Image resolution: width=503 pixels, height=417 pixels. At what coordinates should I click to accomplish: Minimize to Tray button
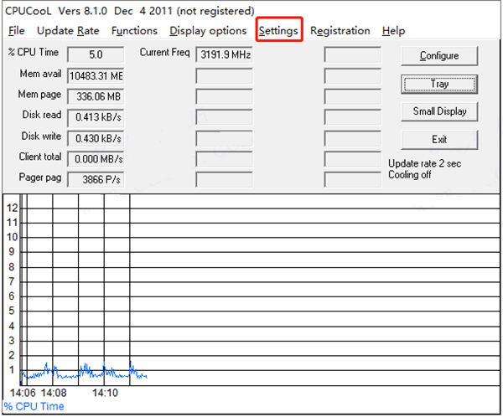click(x=439, y=84)
